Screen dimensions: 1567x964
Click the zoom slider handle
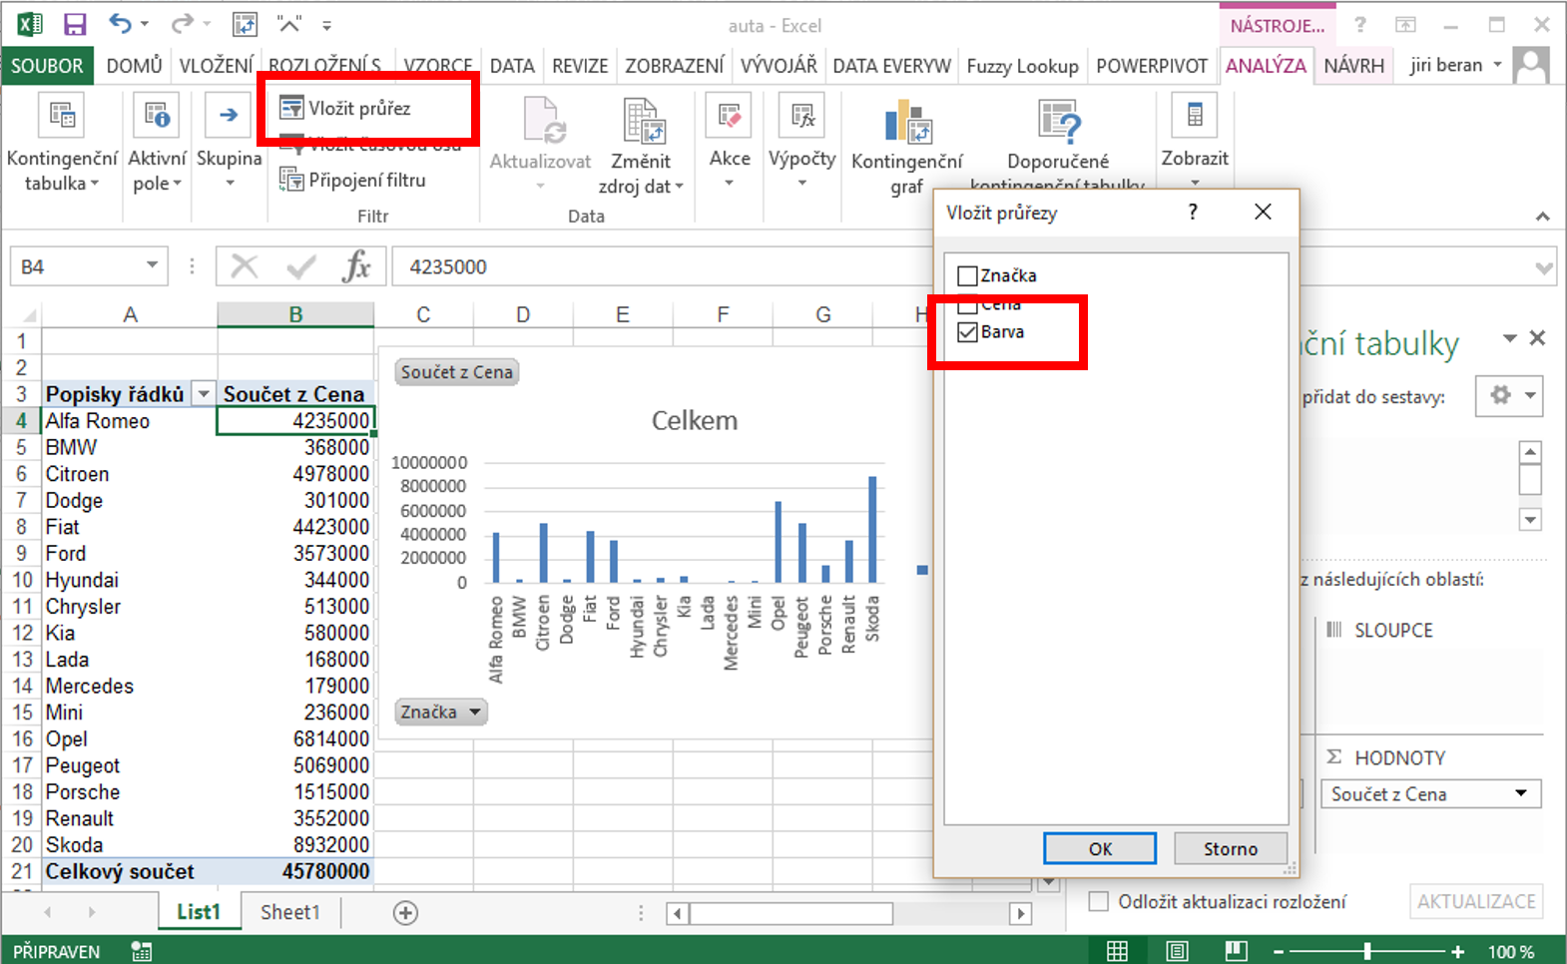pos(1367,952)
